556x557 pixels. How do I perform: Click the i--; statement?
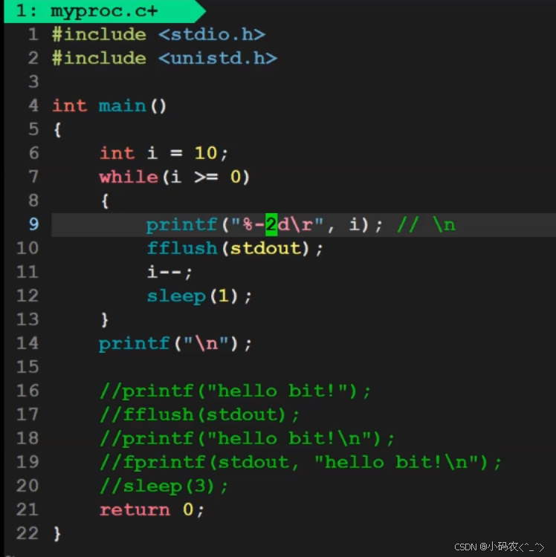point(169,272)
